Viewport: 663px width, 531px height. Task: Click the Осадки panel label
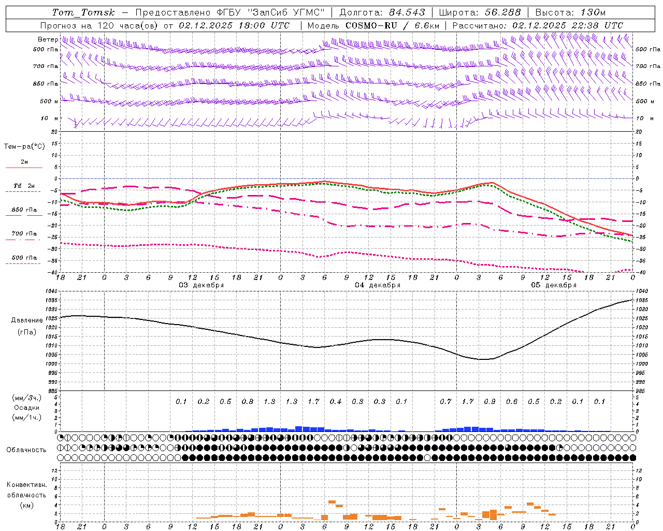[x=27, y=408]
